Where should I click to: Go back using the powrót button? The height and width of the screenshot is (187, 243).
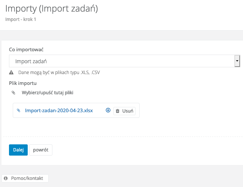click(40, 150)
